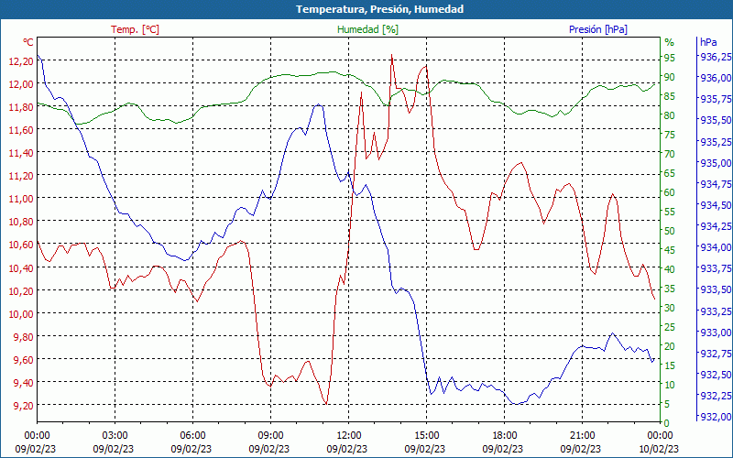Image resolution: width=733 pixels, height=458 pixels.
Task: Click temperature axis value 11,60
Action: 21,130
